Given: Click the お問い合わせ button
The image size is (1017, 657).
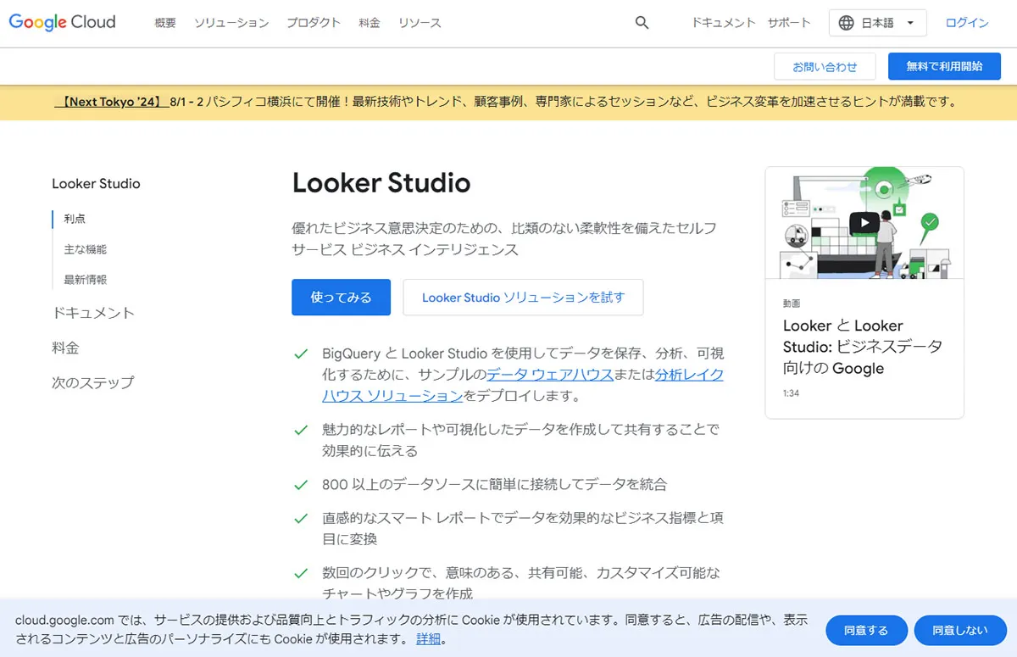Looking at the screenshot, I should (x=826, y=65).
